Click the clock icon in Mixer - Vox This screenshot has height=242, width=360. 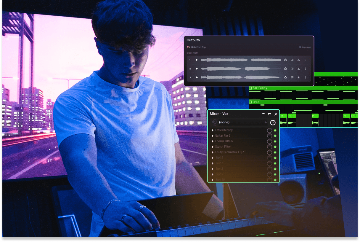(273, 122)
